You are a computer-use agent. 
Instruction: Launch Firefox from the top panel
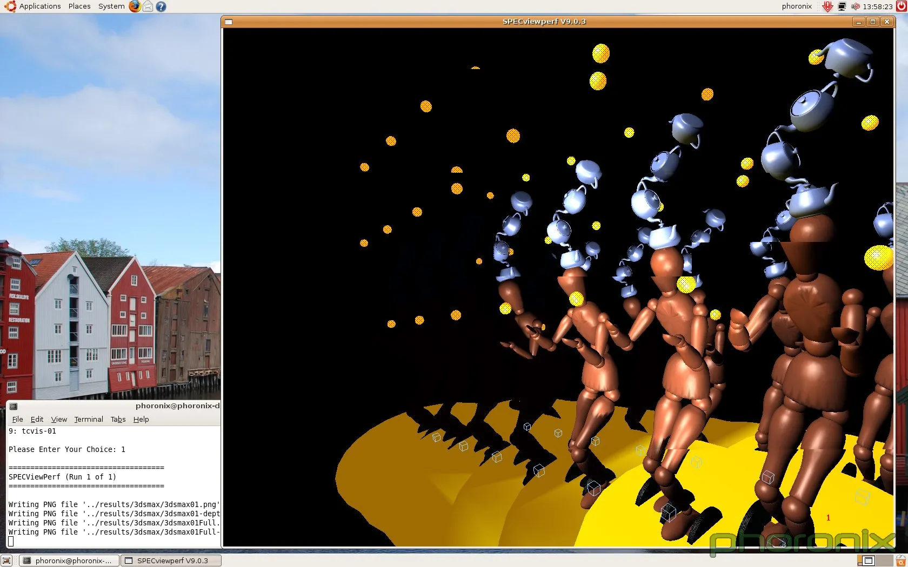point(135,6)
